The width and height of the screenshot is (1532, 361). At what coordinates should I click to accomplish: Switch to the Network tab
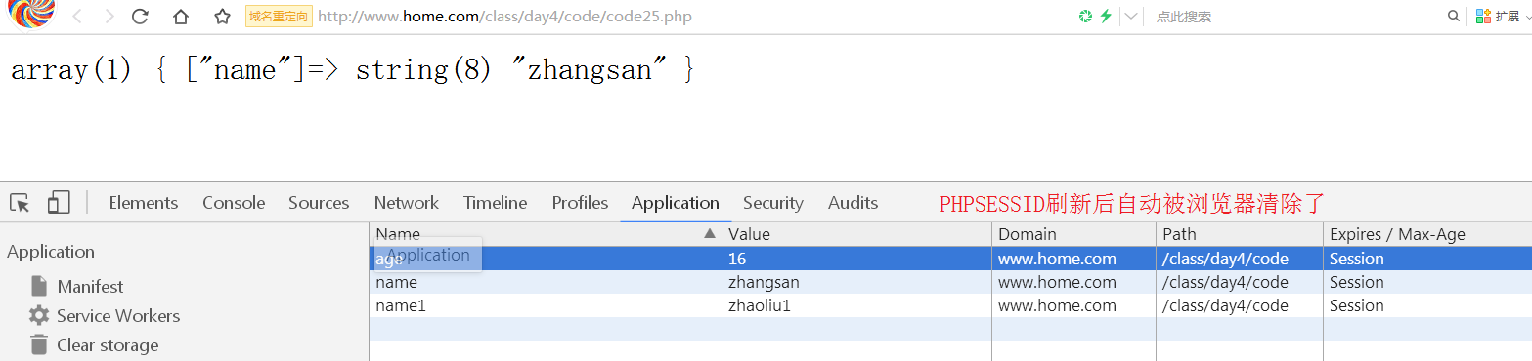[x=406, y=203]
